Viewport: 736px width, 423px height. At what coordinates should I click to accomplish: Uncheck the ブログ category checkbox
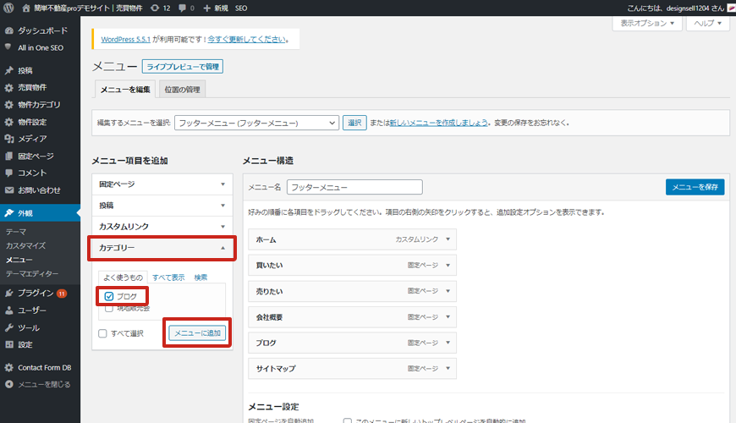pos(109,296)
